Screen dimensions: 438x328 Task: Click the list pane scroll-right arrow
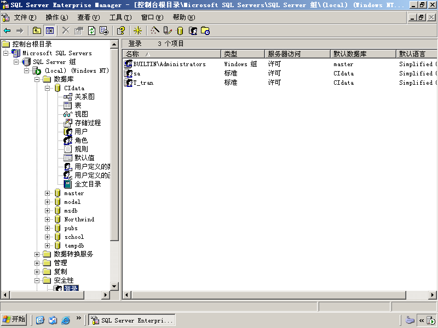click(x=433, y=295)
